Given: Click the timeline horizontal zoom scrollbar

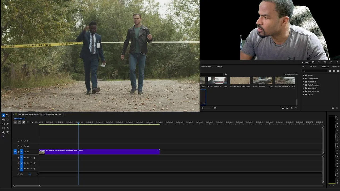Looking at the screenshot, I should (x=27, y=185).
